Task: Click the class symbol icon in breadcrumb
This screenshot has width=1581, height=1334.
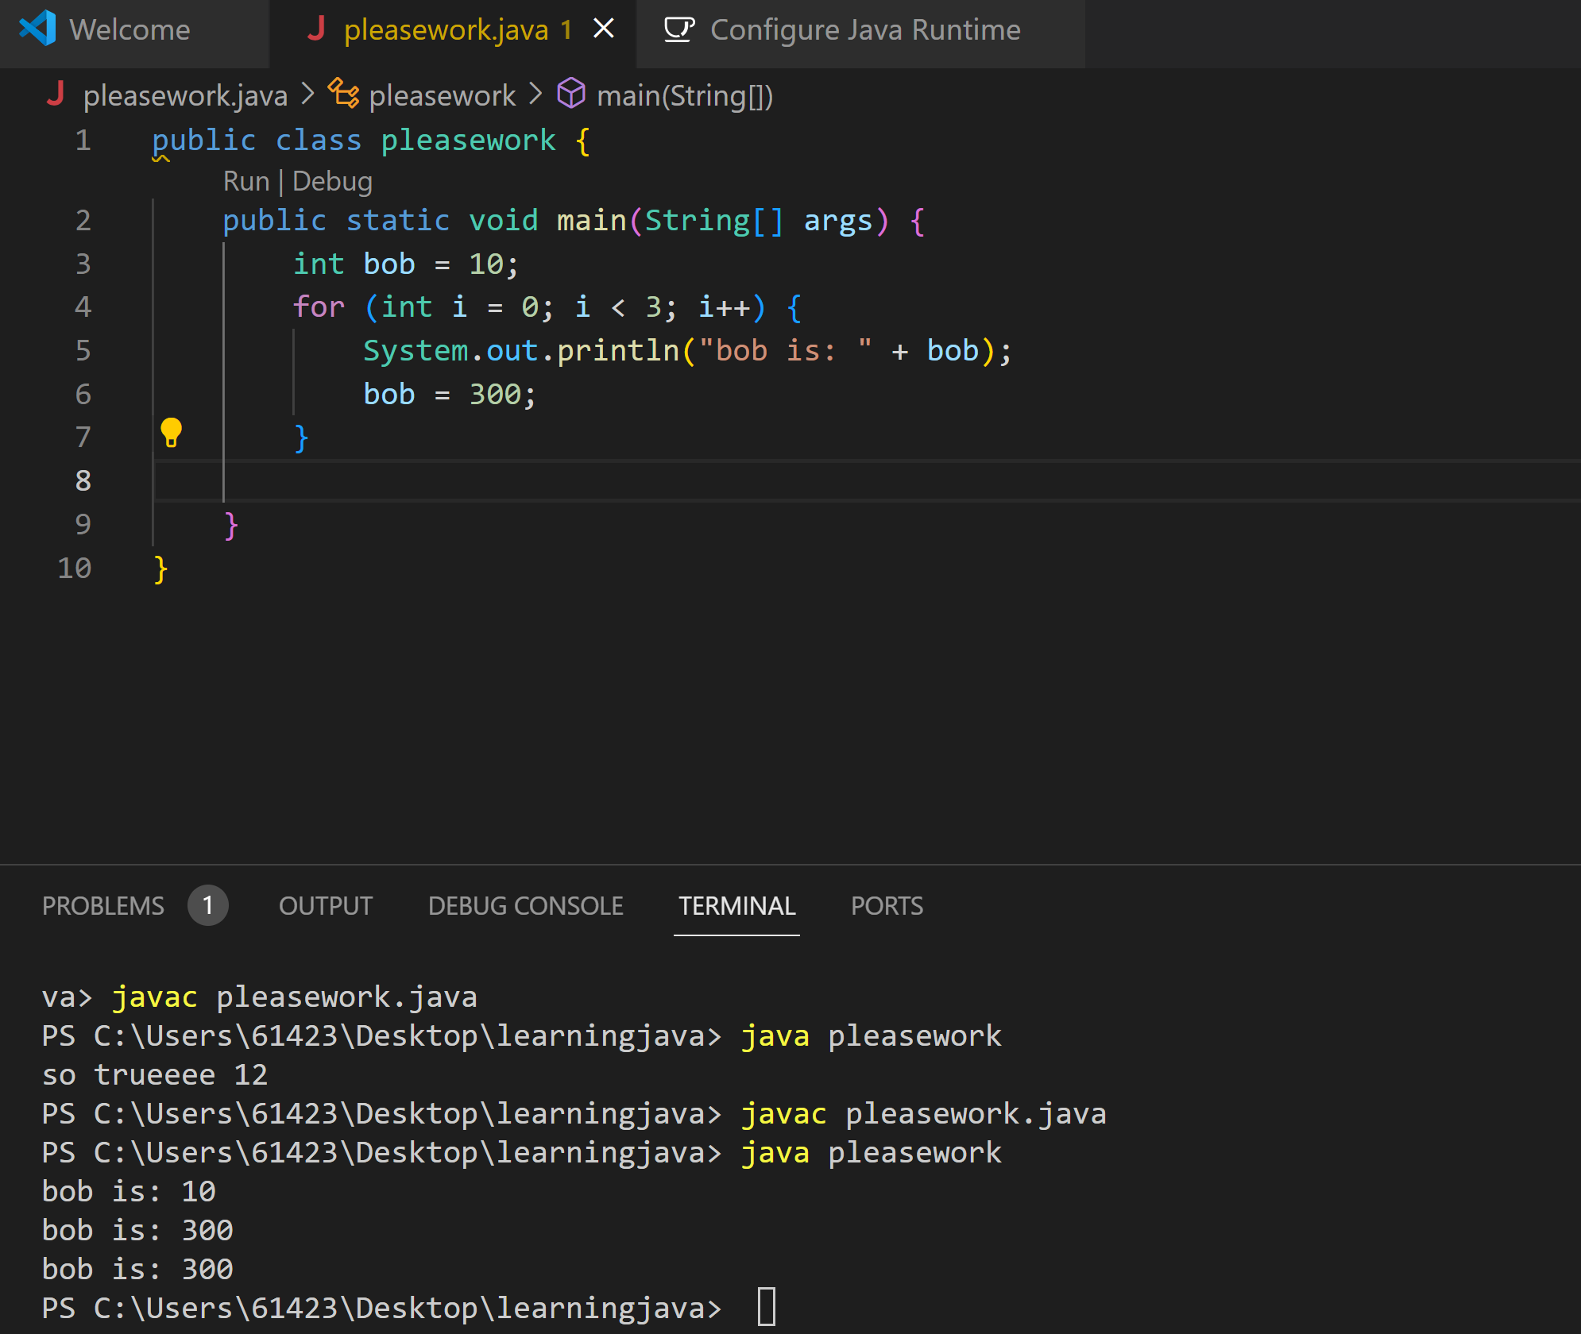Action: pyautogui.click(x=343, y=94)
